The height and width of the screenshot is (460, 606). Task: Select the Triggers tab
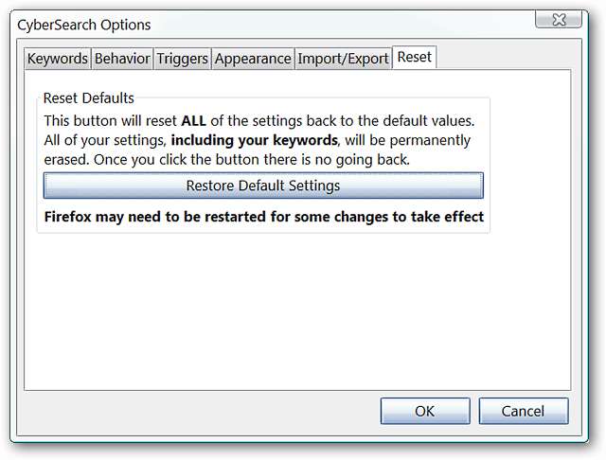182,59
